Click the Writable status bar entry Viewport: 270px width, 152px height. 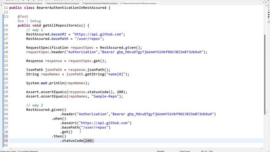160,151
